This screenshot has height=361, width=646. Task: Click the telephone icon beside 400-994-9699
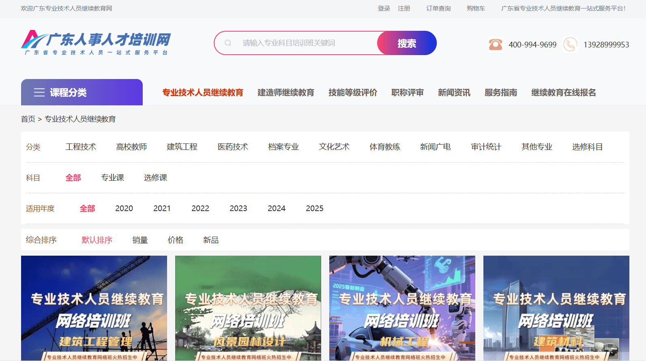[x=495, y=45]
